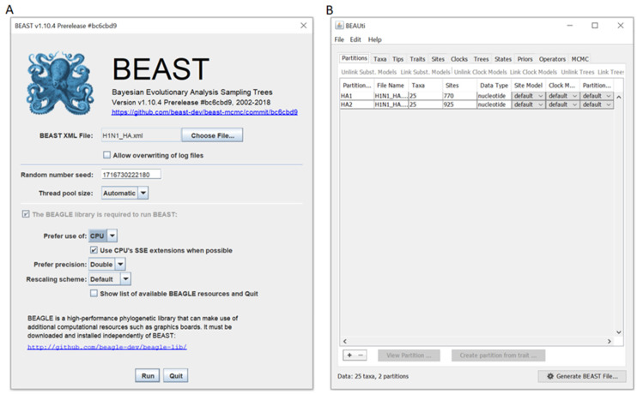
Task: Open the Edit menu in BEAUti
Action: coord(355,39)
